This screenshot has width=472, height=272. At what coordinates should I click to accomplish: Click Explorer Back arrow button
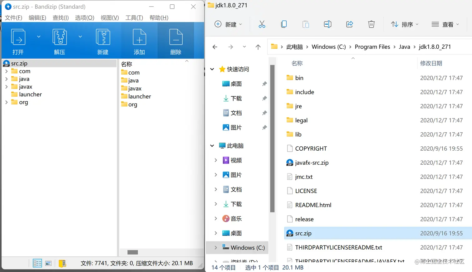(215, 47)
